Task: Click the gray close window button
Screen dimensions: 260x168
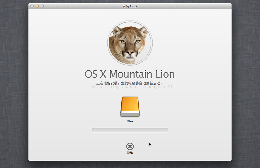Action: (32, 6)
